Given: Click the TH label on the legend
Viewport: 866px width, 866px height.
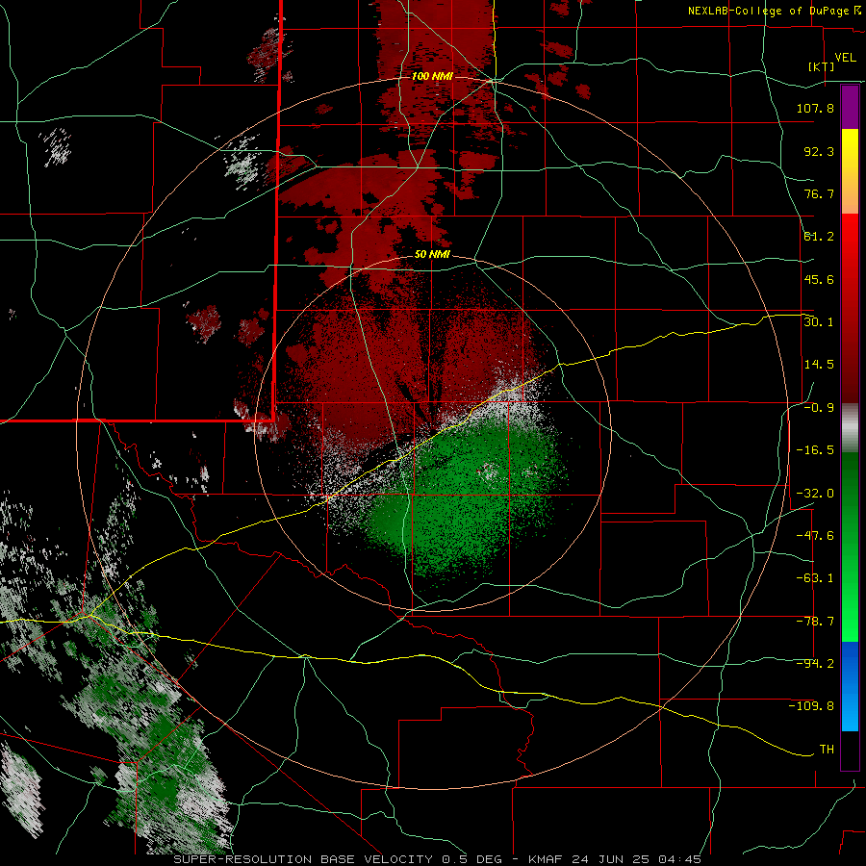Looking at the screenshot, I should [x=827, y=750].
